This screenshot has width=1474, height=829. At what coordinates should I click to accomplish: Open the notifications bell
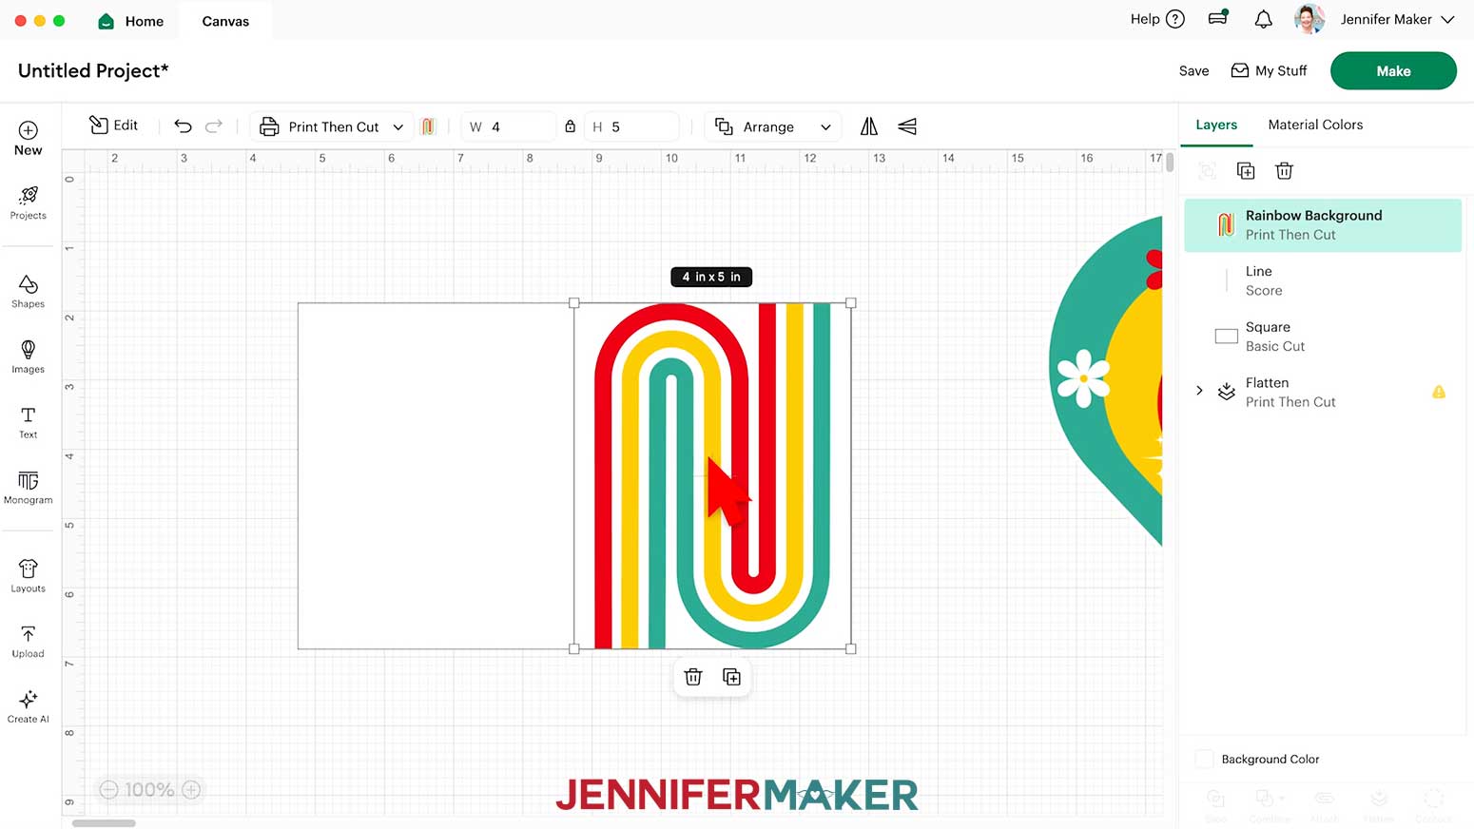tap(1263, 19)
